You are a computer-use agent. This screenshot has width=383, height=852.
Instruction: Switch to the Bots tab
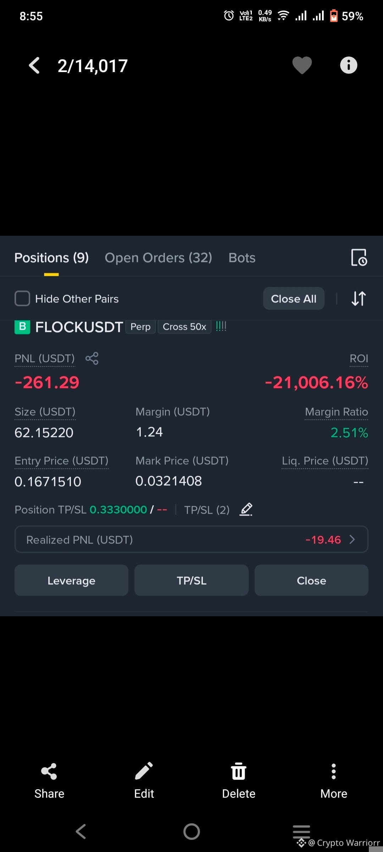click(x=242, y=258)
